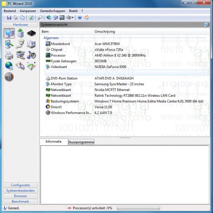Viewport: 213px width, 213px height.
Task: Expand the Benchmark section
Action: click(x=20, y=201)
